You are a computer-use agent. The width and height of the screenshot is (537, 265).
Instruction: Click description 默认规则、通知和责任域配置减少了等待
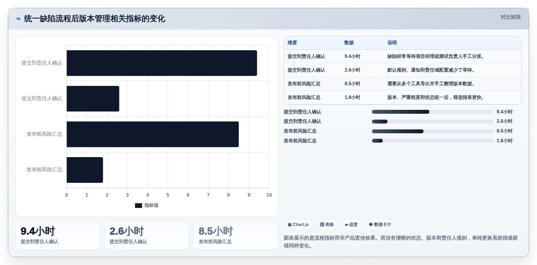[x=432, y=70]
